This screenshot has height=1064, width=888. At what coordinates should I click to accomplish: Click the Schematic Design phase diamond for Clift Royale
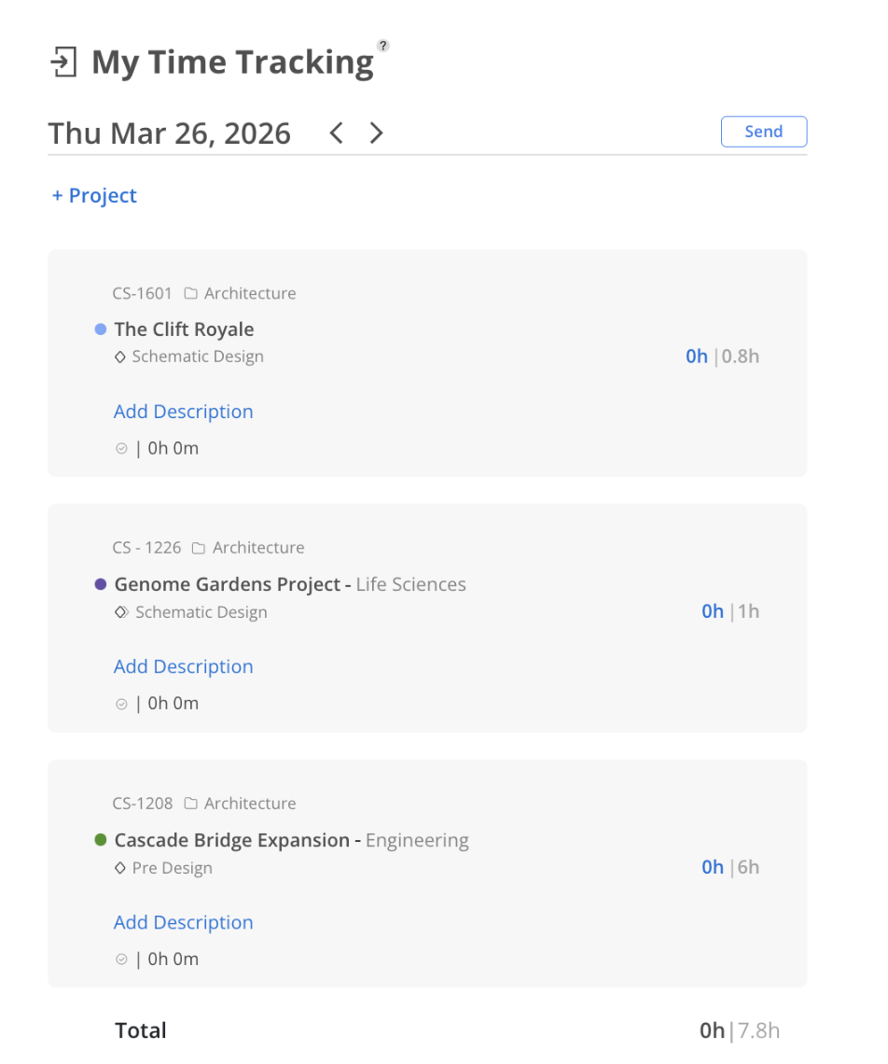(120, 357)
